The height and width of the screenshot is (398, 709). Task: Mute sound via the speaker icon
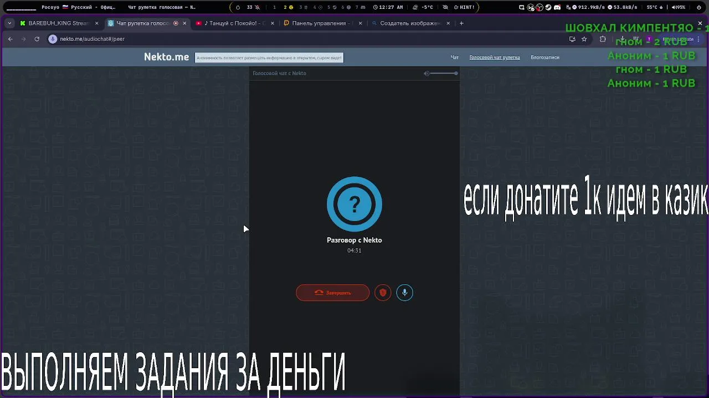pos(427,74)
